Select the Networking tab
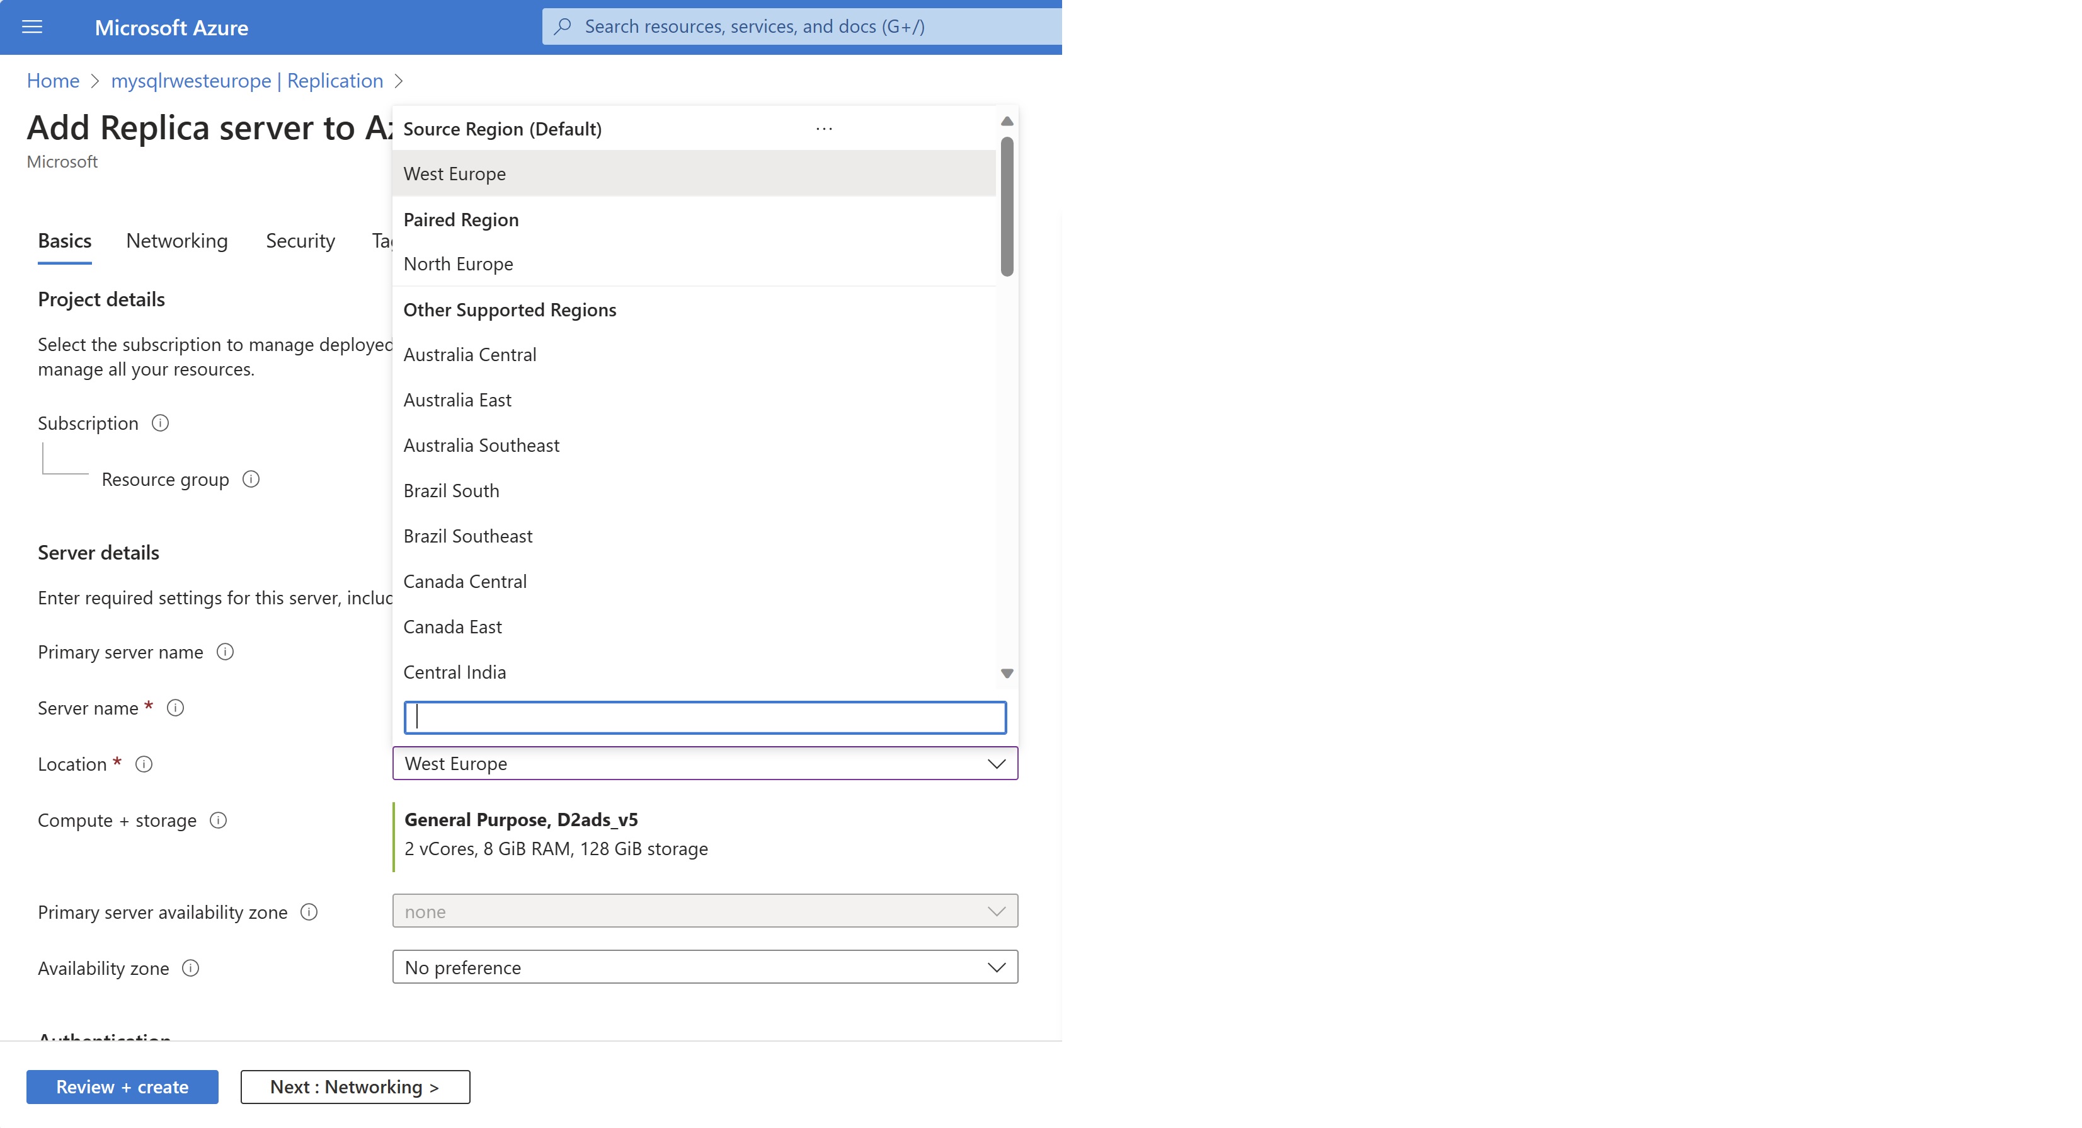The width and height of the screenshot is (2082, 1128). tap(178, 240)
